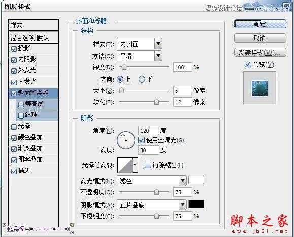Screen dimensions: 294x237
Task: Click the 光泽等高线 contour preview
Action: click(125, 165)
